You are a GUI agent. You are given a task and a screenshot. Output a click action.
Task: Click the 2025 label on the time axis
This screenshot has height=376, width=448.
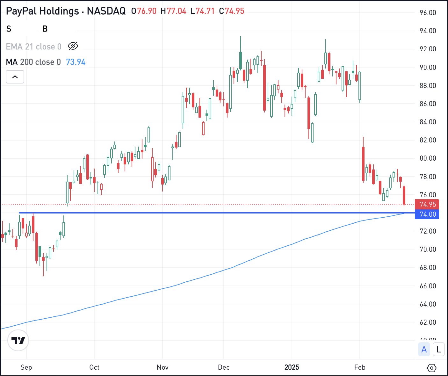(x=292, y=367)
